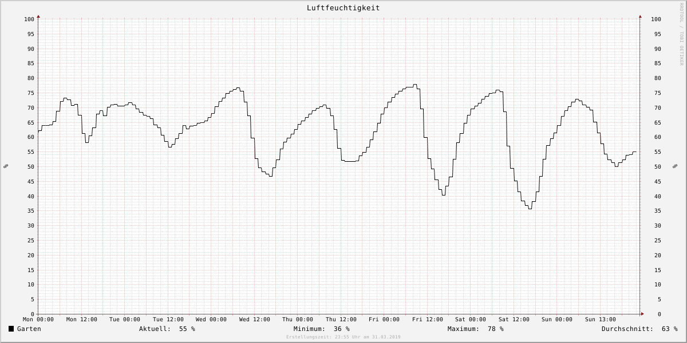Click the Thu 00:00 time axis label
The height and width of the screenshot is (343, 687).
298,320
